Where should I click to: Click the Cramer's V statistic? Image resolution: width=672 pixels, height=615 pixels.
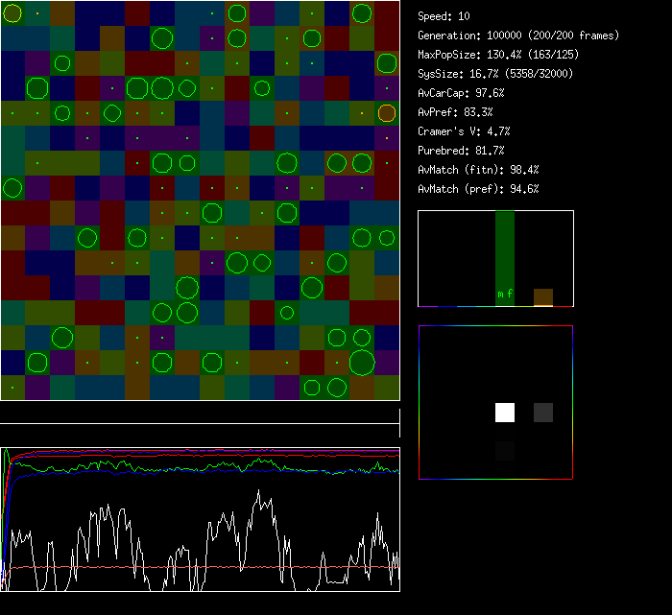pyautogui.click(x=464, y=131)
